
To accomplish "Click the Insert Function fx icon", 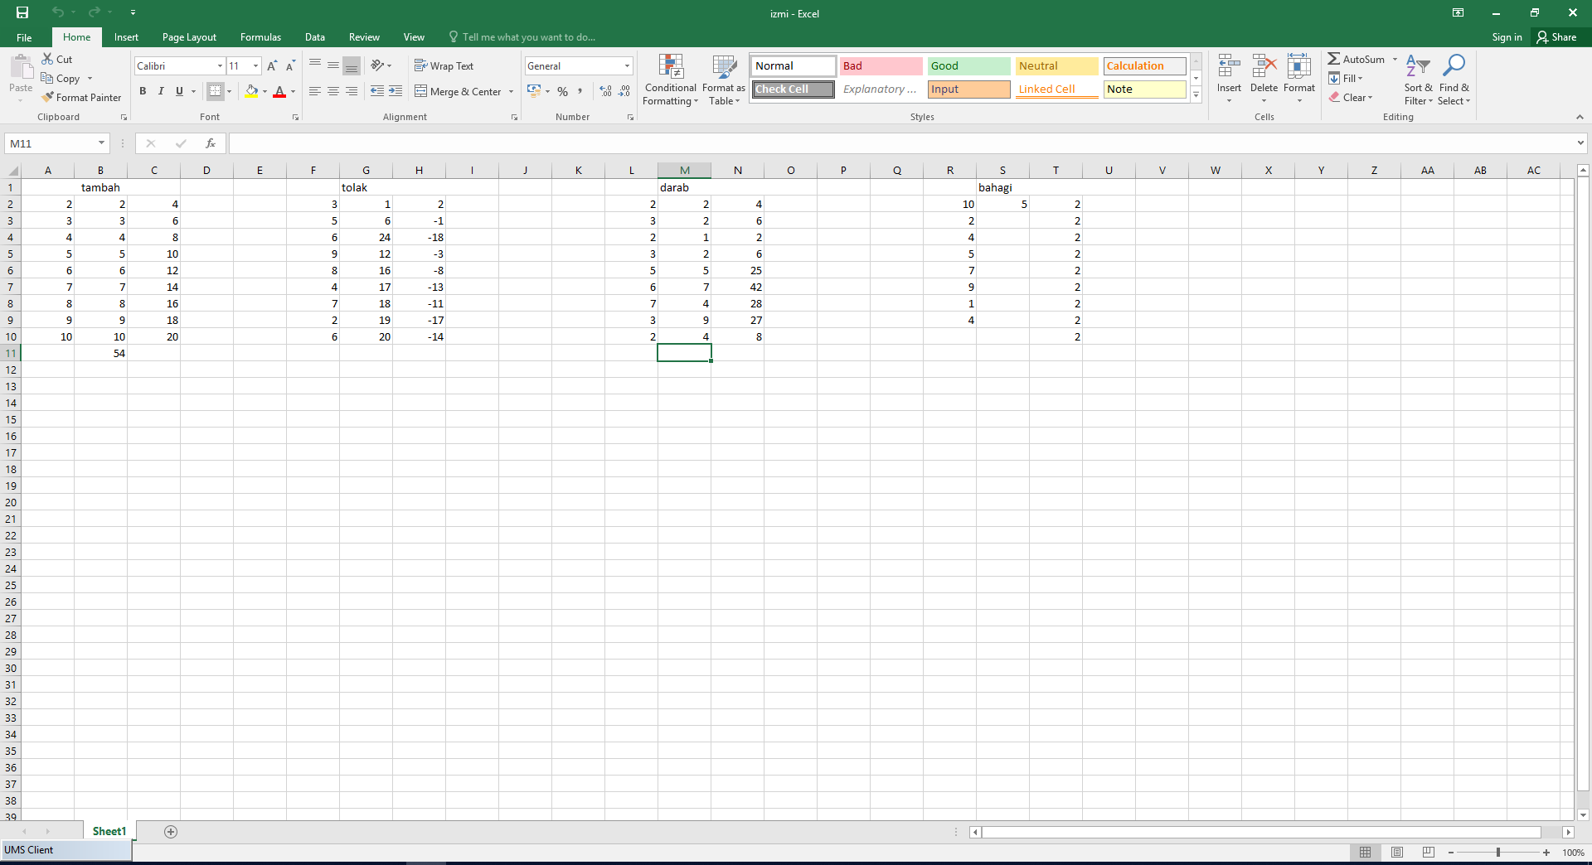I will coord(211,143).
